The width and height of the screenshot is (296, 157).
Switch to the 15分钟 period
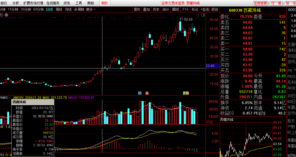(13, 9)
